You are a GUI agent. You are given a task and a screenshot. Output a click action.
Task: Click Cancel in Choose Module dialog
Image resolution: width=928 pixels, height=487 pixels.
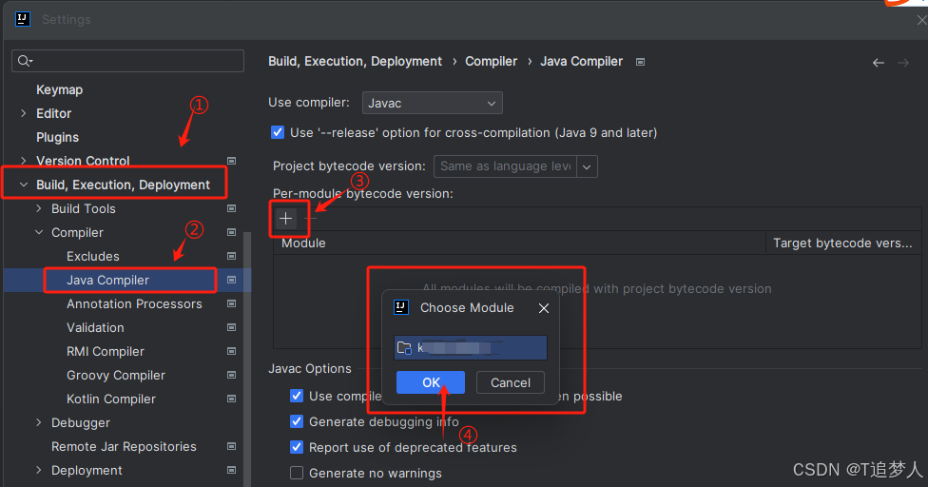click(x=511, y=382)
